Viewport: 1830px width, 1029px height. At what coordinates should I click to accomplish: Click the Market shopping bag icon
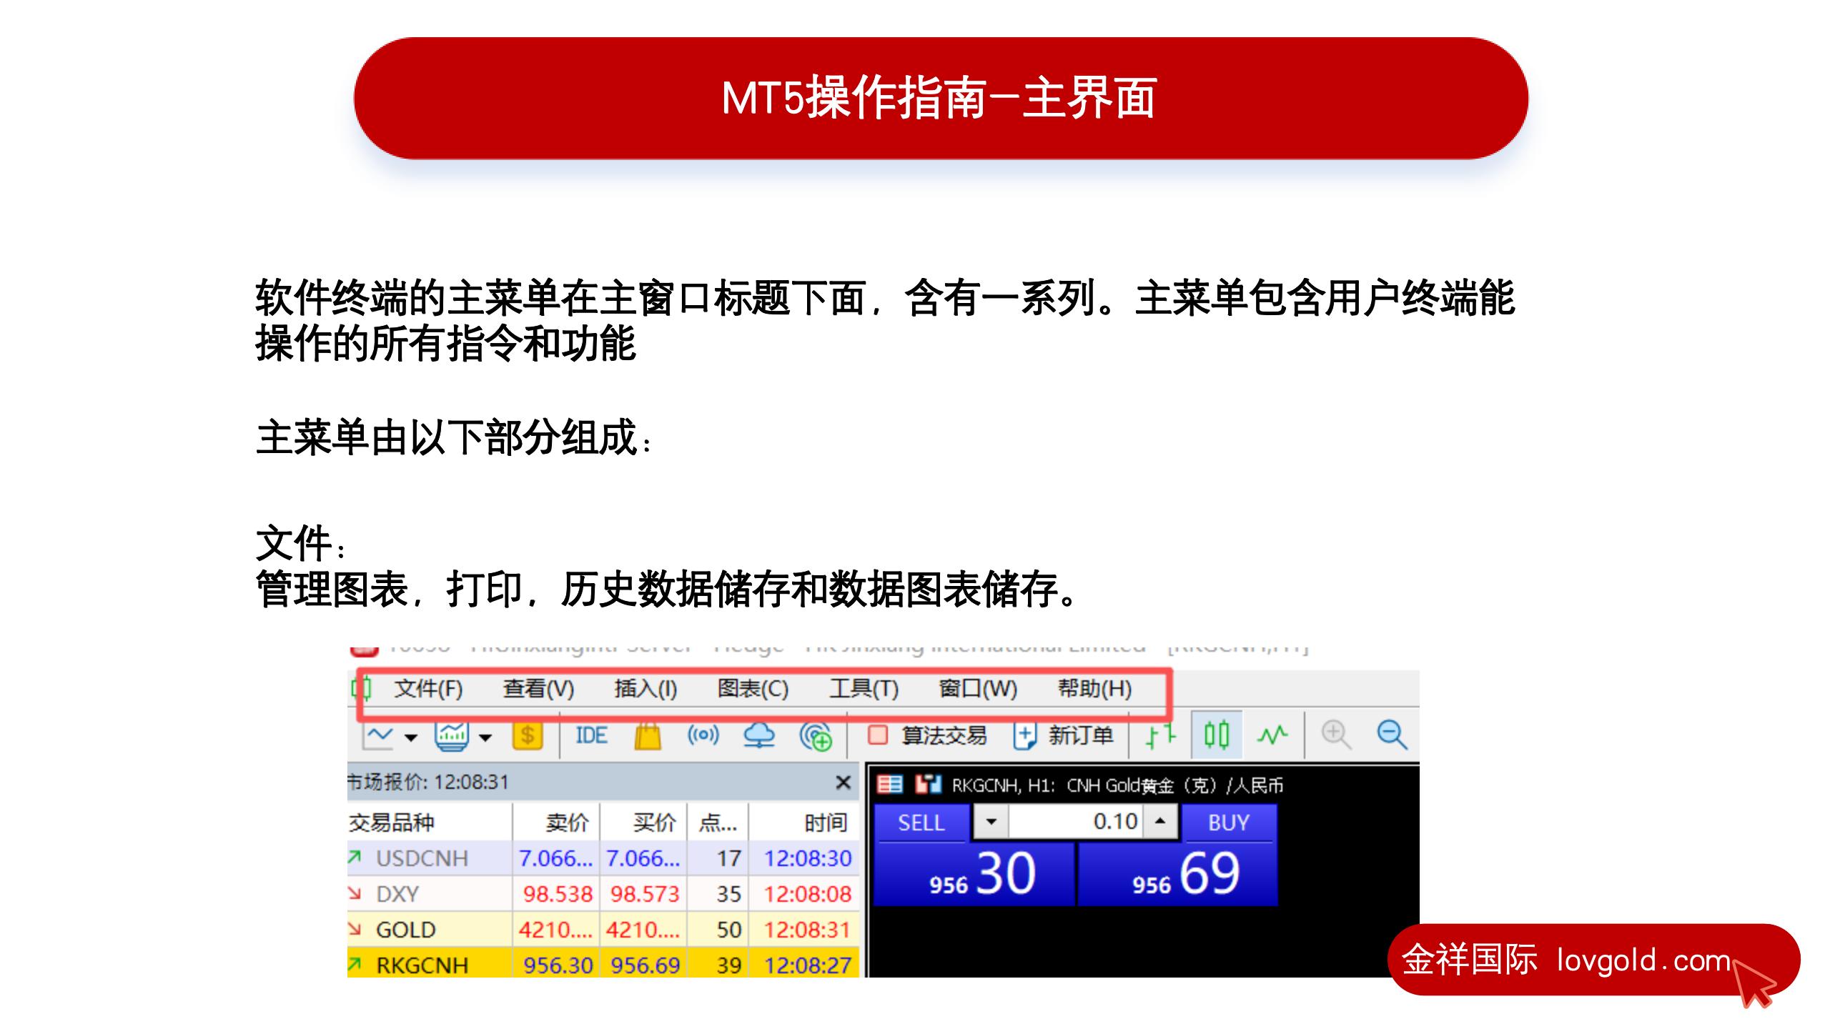648,735
